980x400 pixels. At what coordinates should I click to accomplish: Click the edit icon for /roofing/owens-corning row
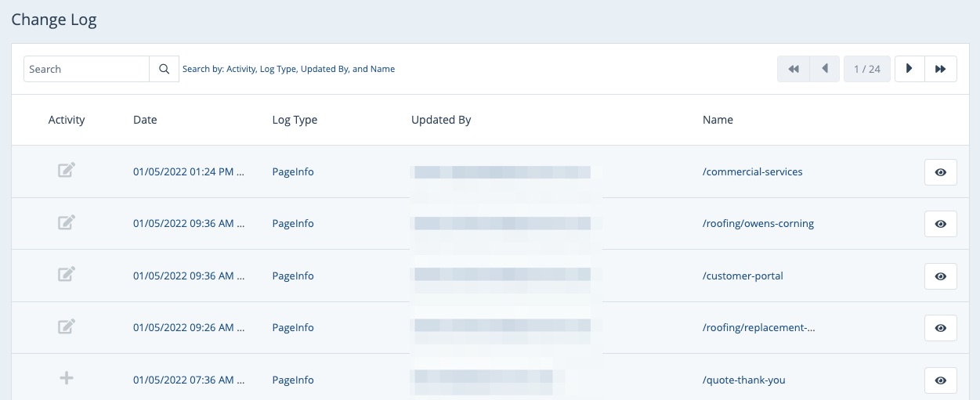click(67, 222)
